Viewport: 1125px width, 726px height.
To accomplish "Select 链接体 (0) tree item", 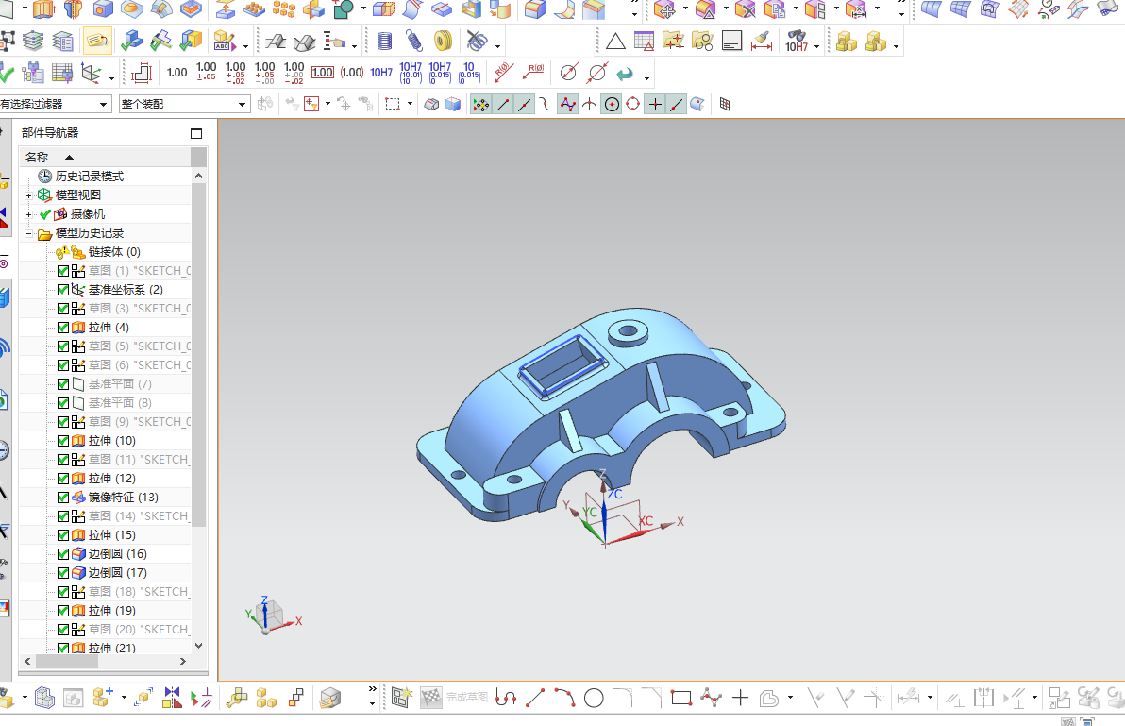I will pos(114,252).
